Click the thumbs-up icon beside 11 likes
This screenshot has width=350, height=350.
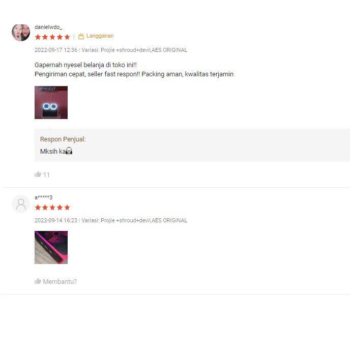coord(38,174)
